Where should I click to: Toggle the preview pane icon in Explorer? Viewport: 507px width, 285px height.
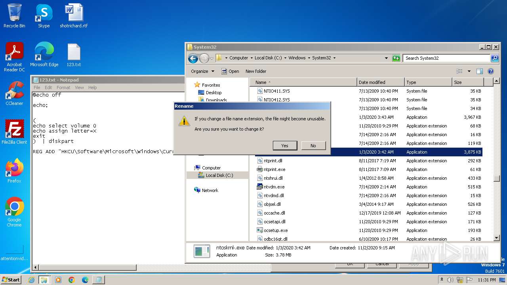(x=479, y=71)
